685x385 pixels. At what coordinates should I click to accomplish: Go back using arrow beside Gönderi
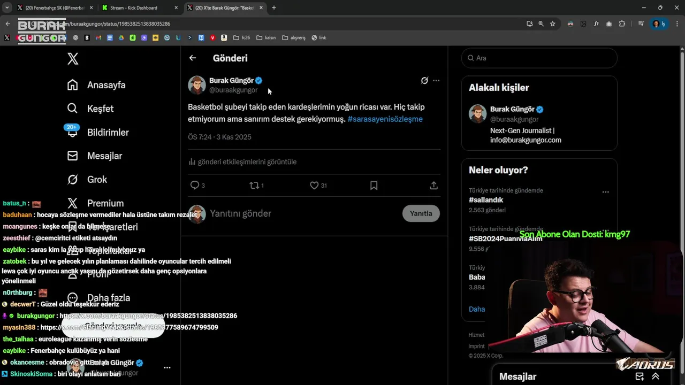click(193, 58)
